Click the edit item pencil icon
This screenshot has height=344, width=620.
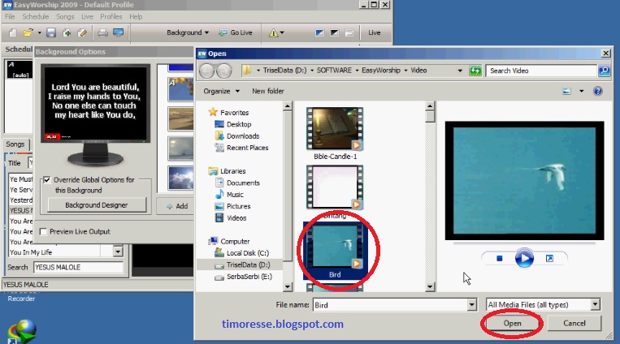coord(82,32)
